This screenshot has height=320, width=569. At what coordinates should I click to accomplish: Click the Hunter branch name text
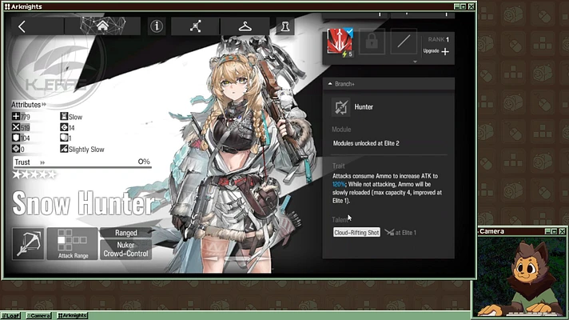click(x=364, y=106)
